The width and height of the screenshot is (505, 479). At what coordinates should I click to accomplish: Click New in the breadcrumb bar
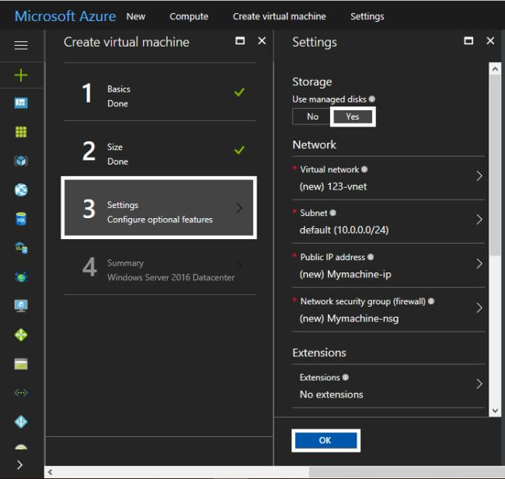(136, 16)
